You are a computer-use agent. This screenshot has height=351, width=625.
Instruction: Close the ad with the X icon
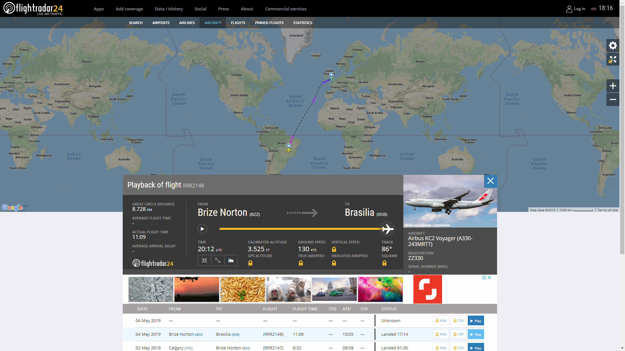point(489,277)
